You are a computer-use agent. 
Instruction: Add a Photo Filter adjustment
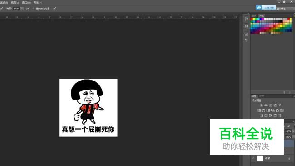pyautogui.click(x=273, y=110)
